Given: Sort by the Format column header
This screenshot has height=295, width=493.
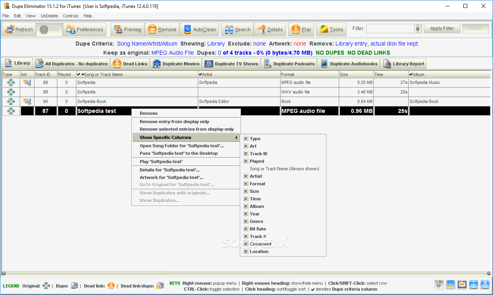Looking at the screenshot, I should tap(309, 74).
